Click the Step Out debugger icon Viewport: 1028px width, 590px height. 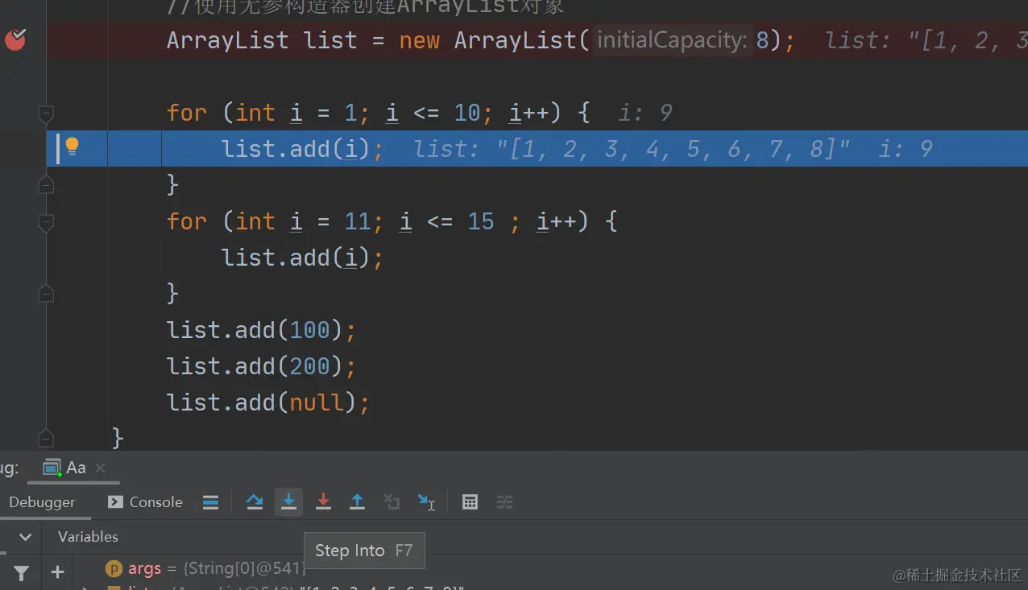[357, 502]
